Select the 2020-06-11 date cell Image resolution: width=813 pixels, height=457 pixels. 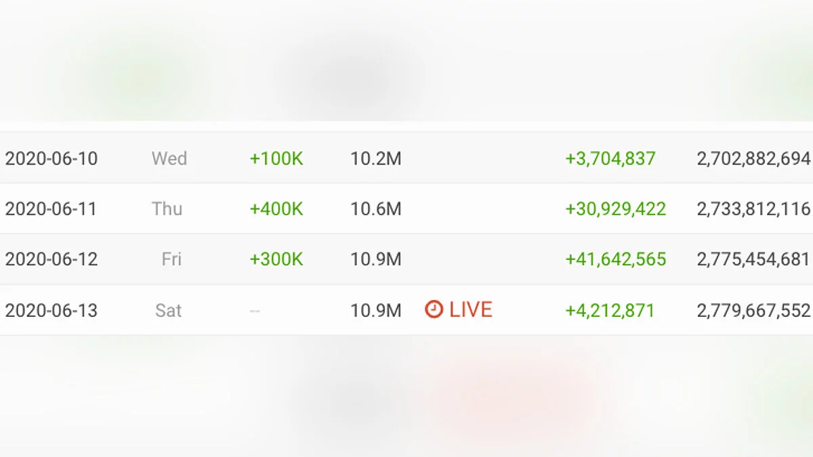pyautogui.click(x=51, y=209)
